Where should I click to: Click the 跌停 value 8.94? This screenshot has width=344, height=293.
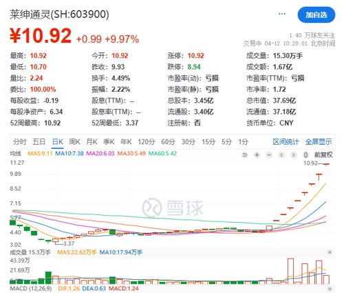tap(194, 67)
